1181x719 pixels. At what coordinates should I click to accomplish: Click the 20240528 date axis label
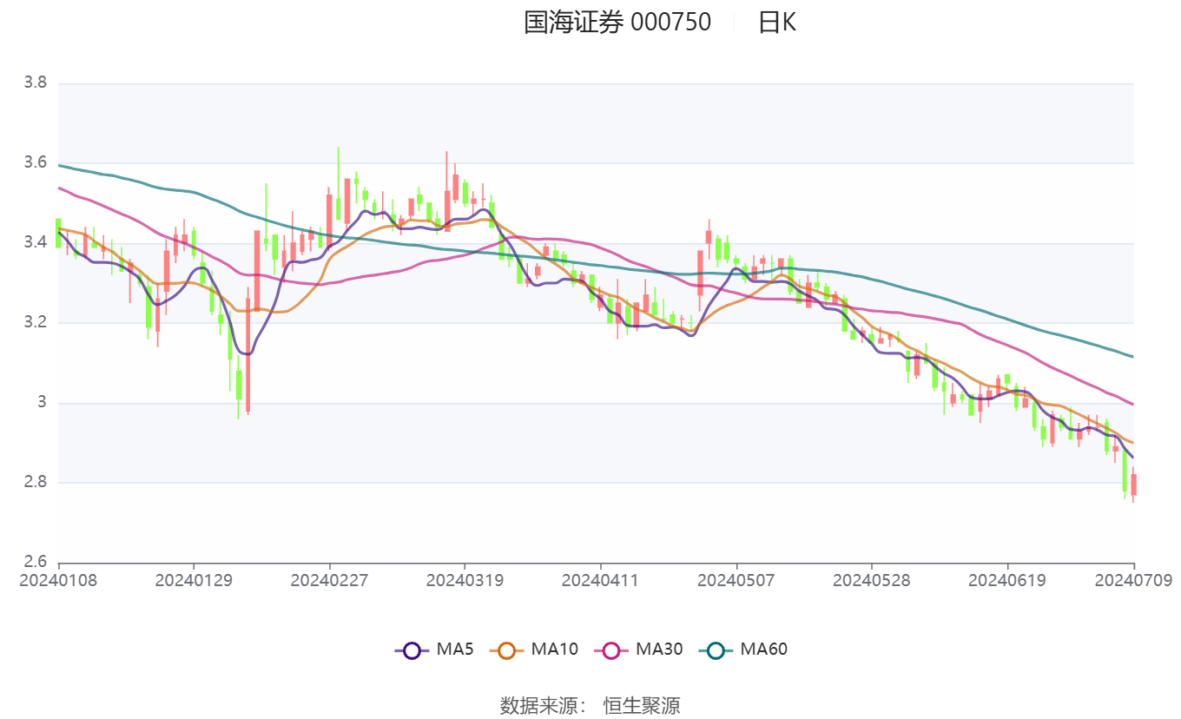coord(872,580)
